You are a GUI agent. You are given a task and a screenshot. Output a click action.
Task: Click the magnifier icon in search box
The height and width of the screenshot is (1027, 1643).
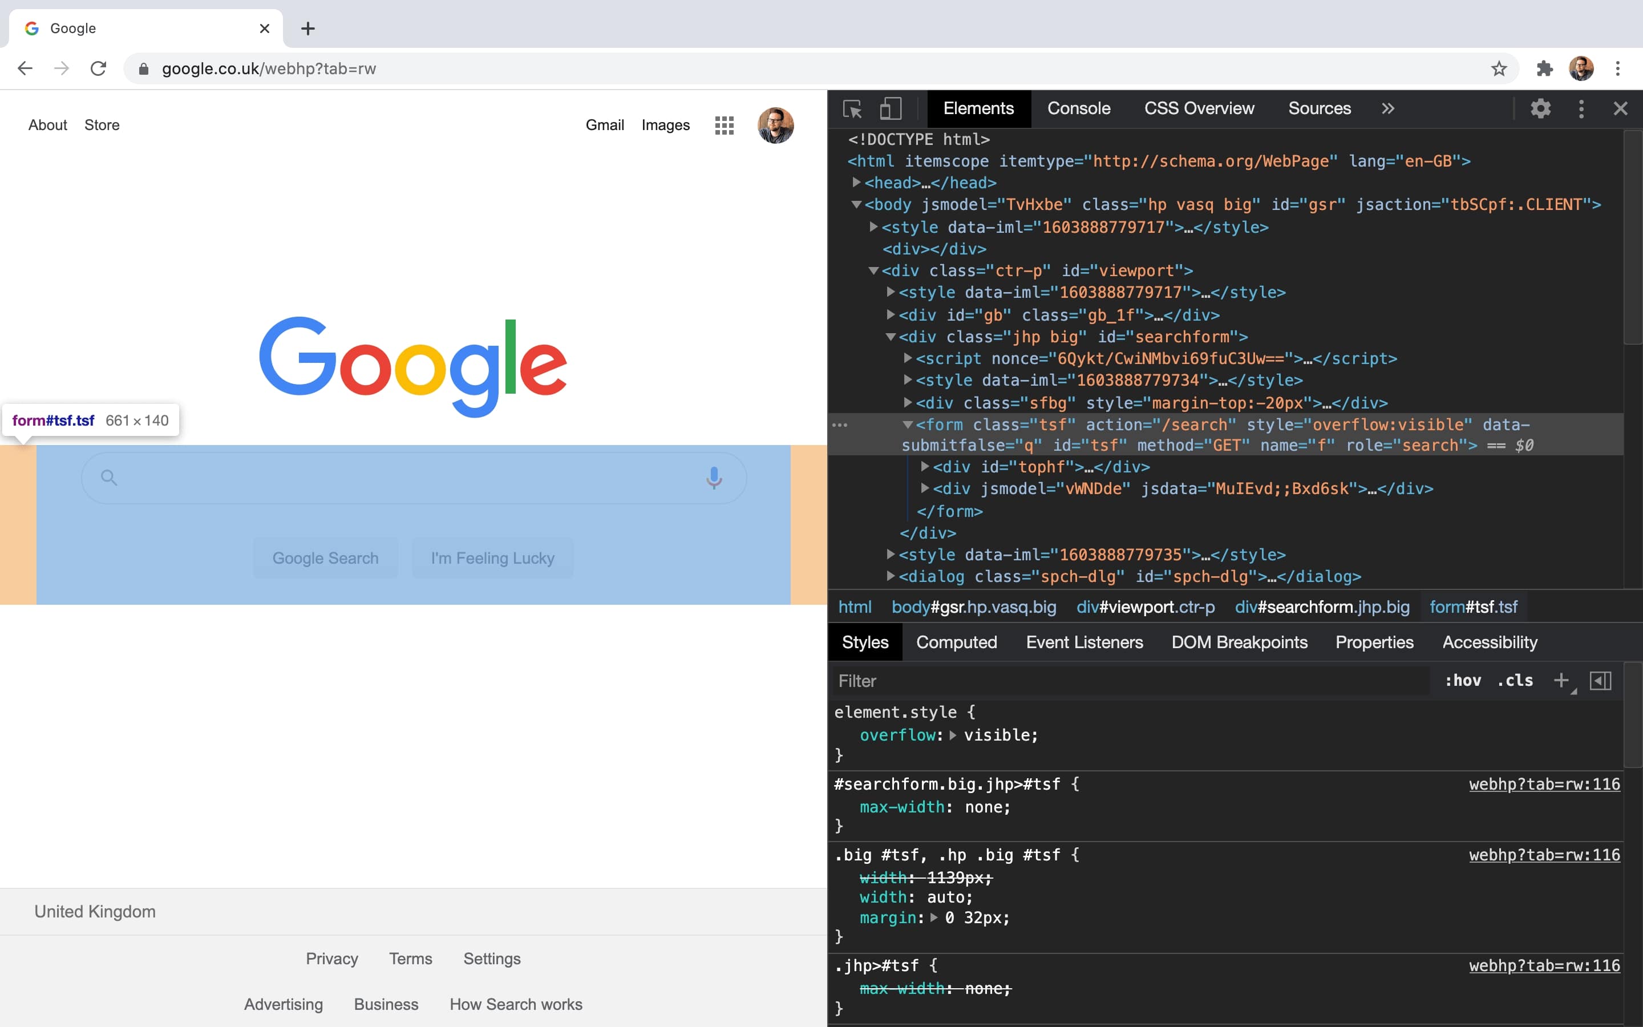click(108, 478)
